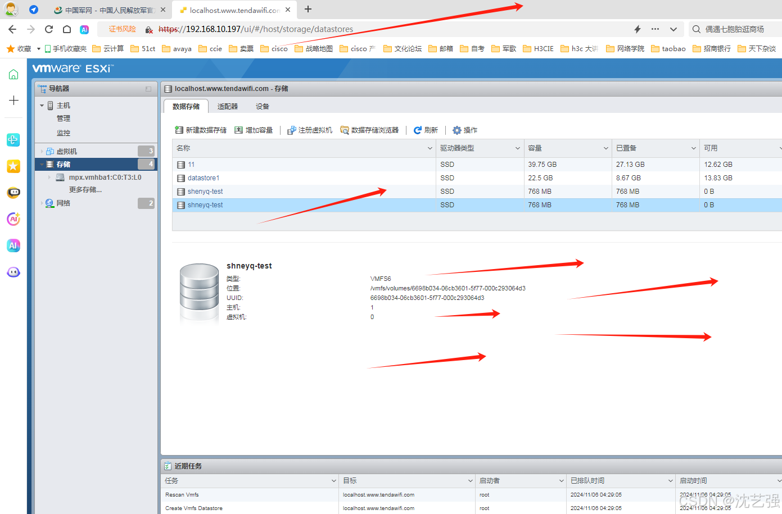The width and height of the screenshot is (782, 514).
Task: Open the 手机收藏夹 bookmark
Action: 65,49
